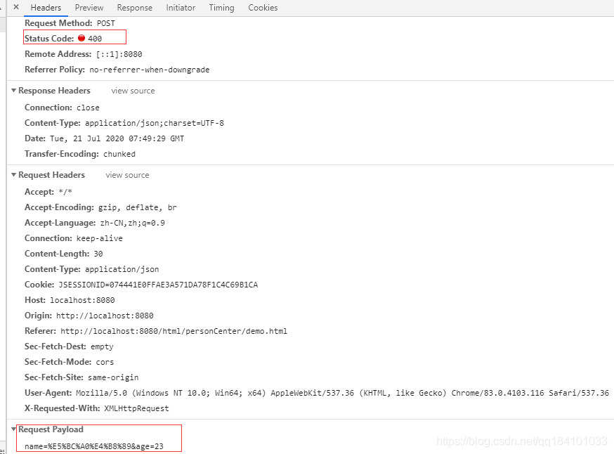Click view source beside Request Headers
614x454 pixels.
[x=127, y=175]
